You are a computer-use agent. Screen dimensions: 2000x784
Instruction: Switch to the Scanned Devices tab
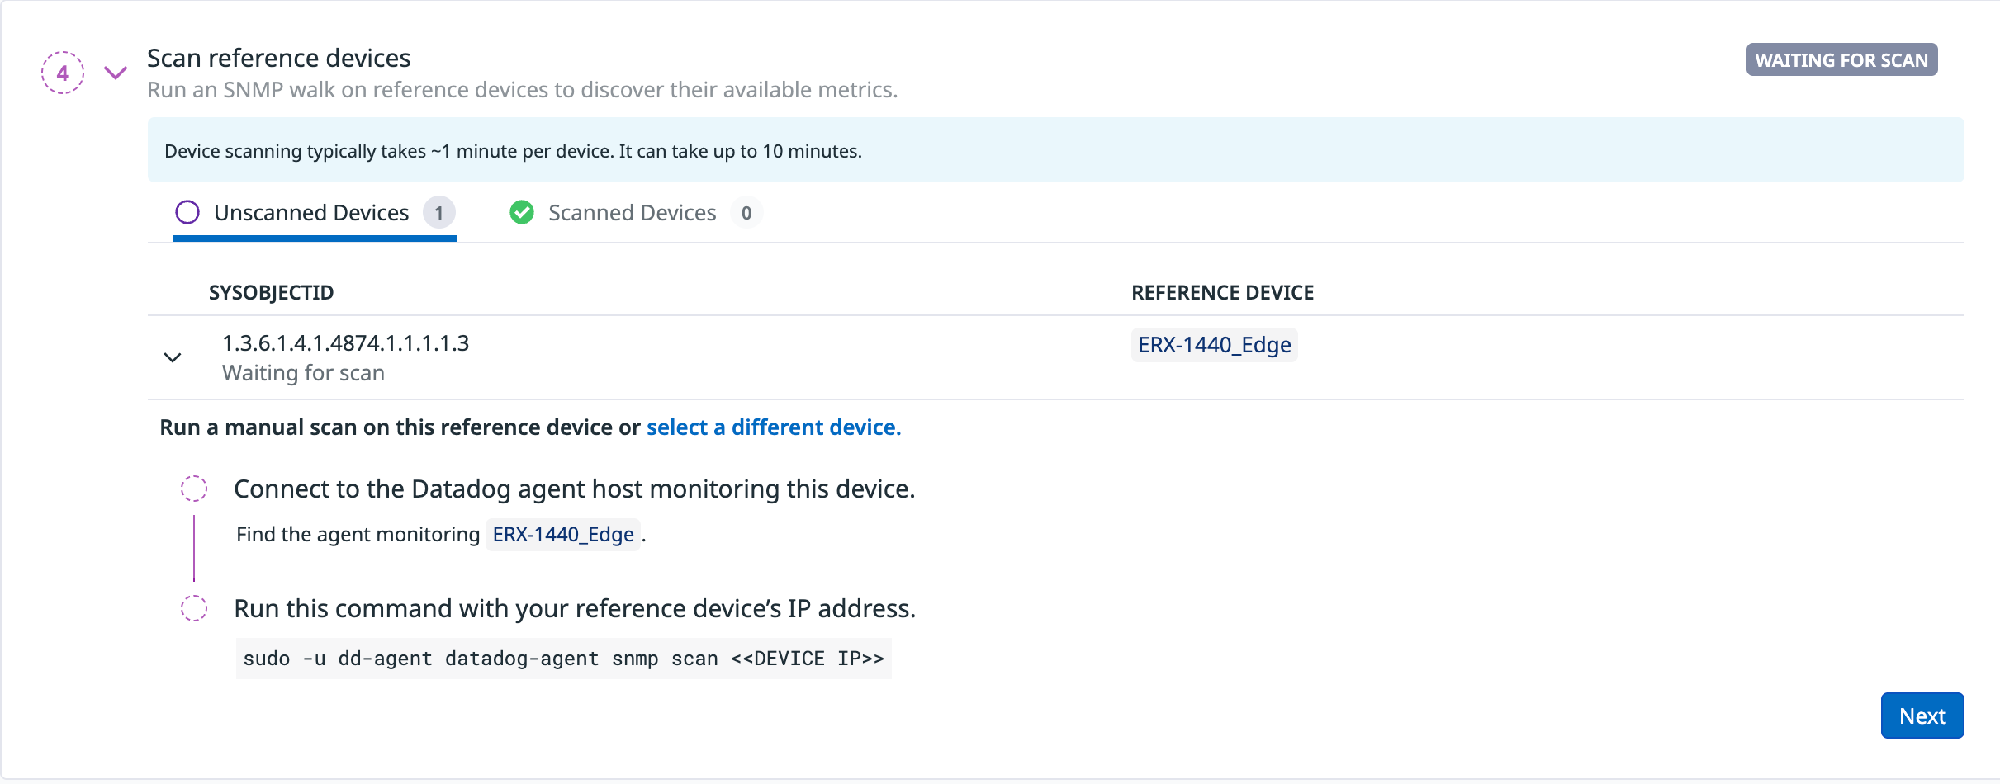pos(632,213)
